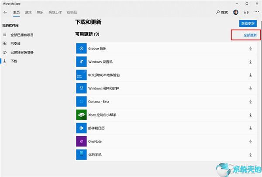
Task: Download the Cortana - Beta update
Action: click(x=251, y=102)
